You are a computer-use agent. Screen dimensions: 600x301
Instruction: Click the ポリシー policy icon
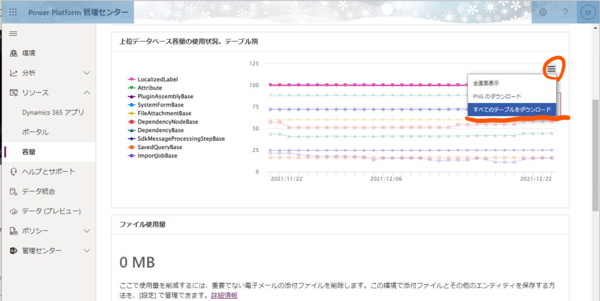click(x=13, y=231)
